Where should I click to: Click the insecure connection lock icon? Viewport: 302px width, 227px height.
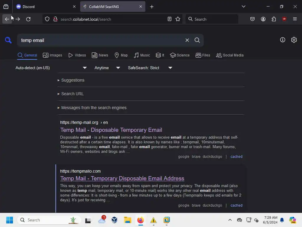(x=55, y=19)
